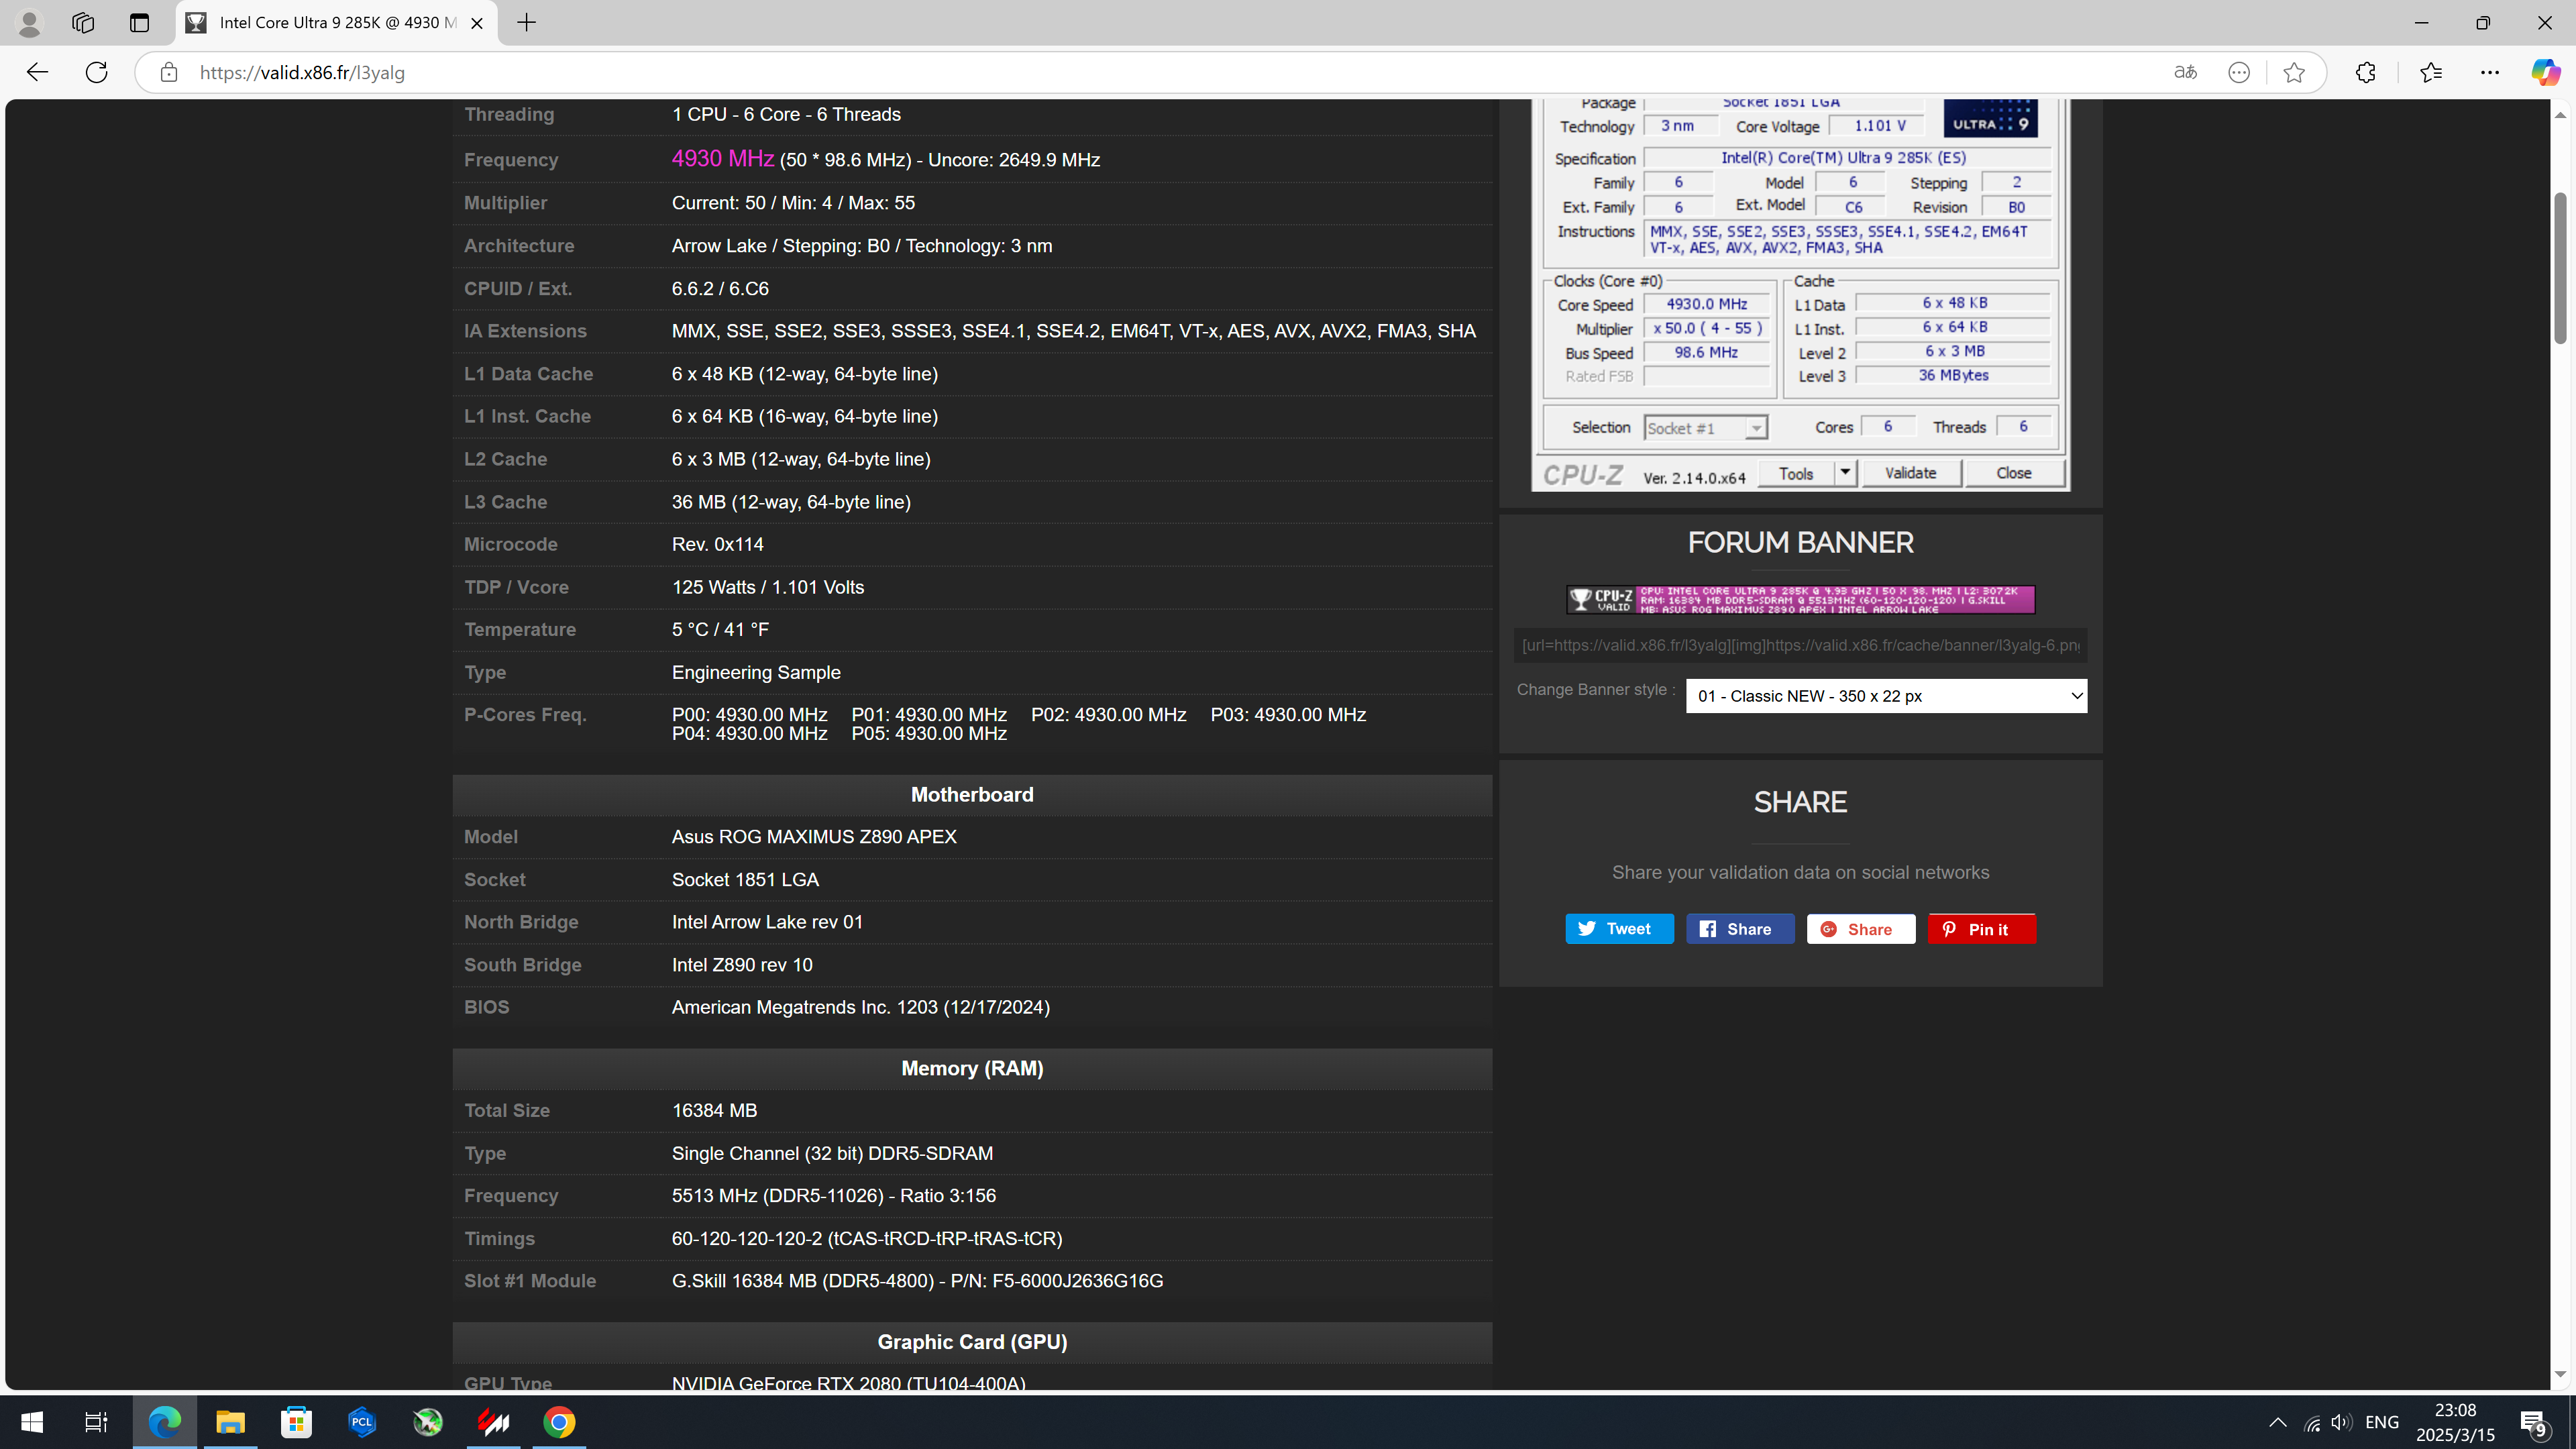The image size is (2576, 1449).
Task: Click the browser Back arrow
Action: 37,72
